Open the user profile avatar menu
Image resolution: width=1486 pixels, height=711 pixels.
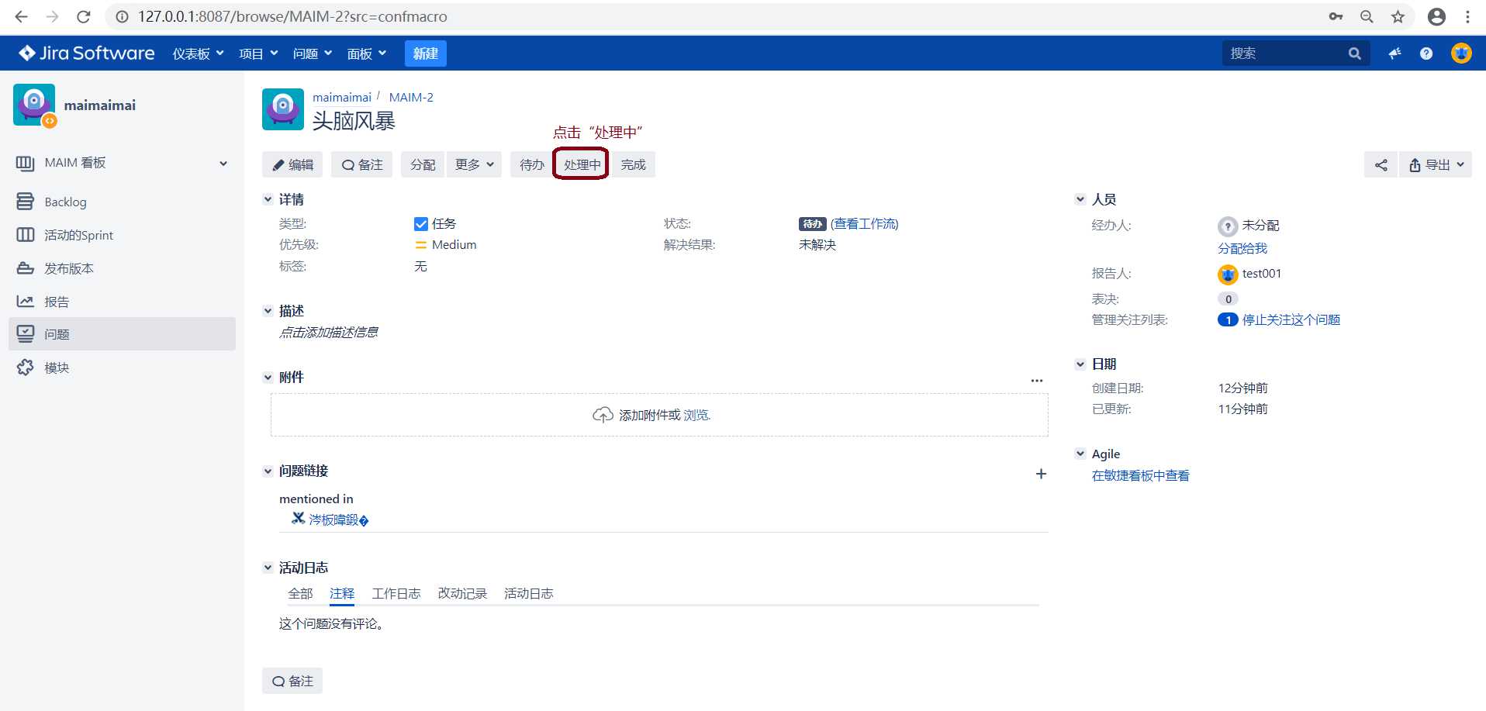[x=1461, y=53]
